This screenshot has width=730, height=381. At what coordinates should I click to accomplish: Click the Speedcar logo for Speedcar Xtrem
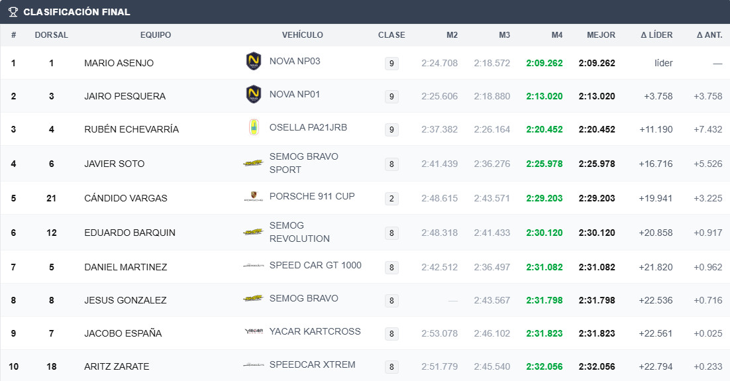tap(253, 364)
